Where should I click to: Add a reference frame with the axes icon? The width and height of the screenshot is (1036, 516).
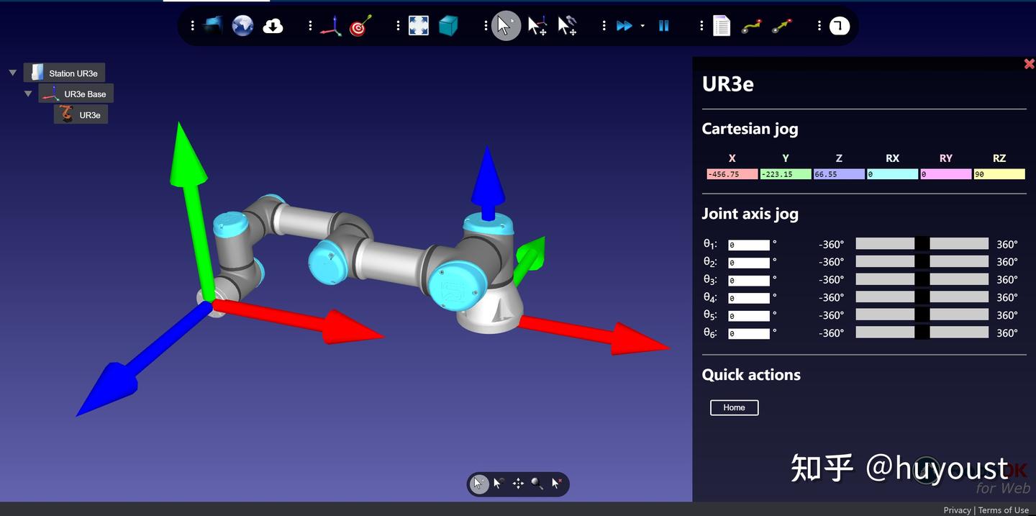(x=330, y=26)
